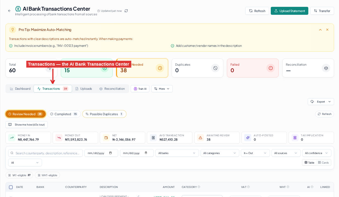This screenshot has width=339, height=197.
Task: Click the refresh icon beside 'Updated just now'
Action: coord(126,11)
